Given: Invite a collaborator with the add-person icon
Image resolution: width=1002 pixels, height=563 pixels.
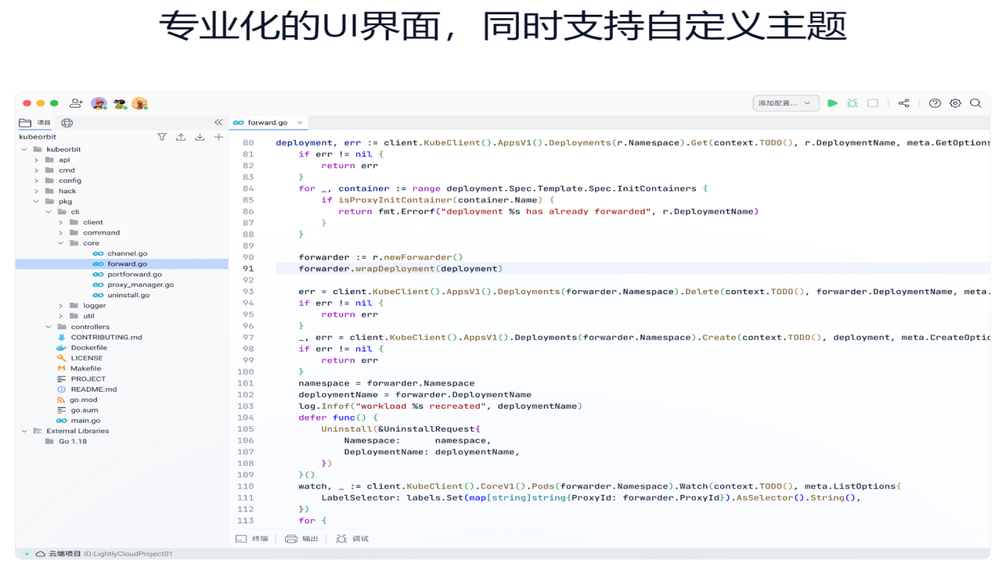Looking at the screenshot, I should coord(76,102).
